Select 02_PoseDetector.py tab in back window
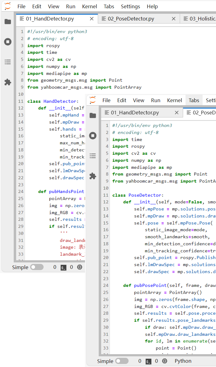 pyautogui.click(x=139, y=19)
